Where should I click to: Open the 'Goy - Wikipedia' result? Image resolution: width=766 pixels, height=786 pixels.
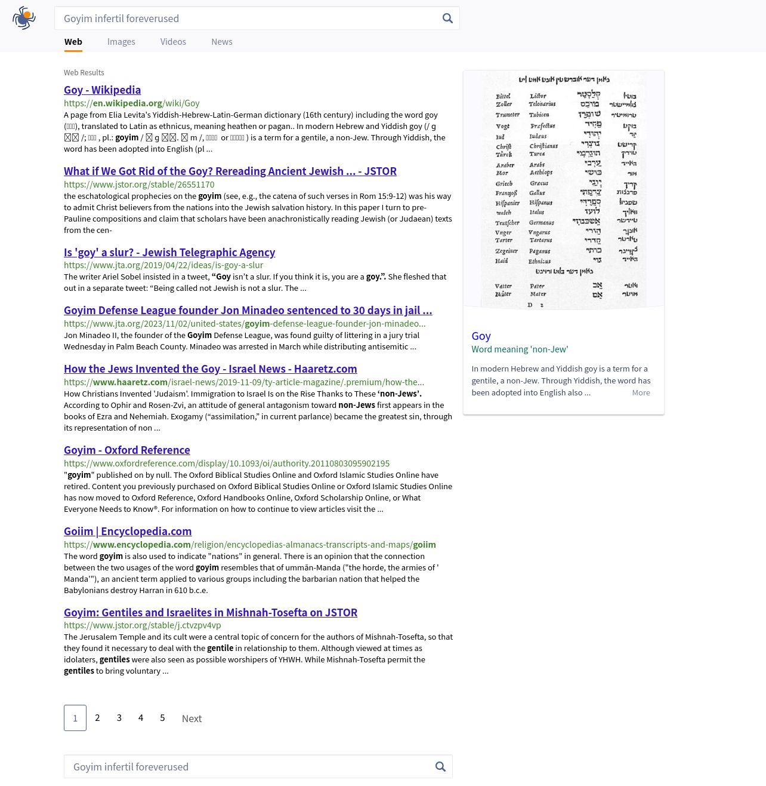click(103, 90)
